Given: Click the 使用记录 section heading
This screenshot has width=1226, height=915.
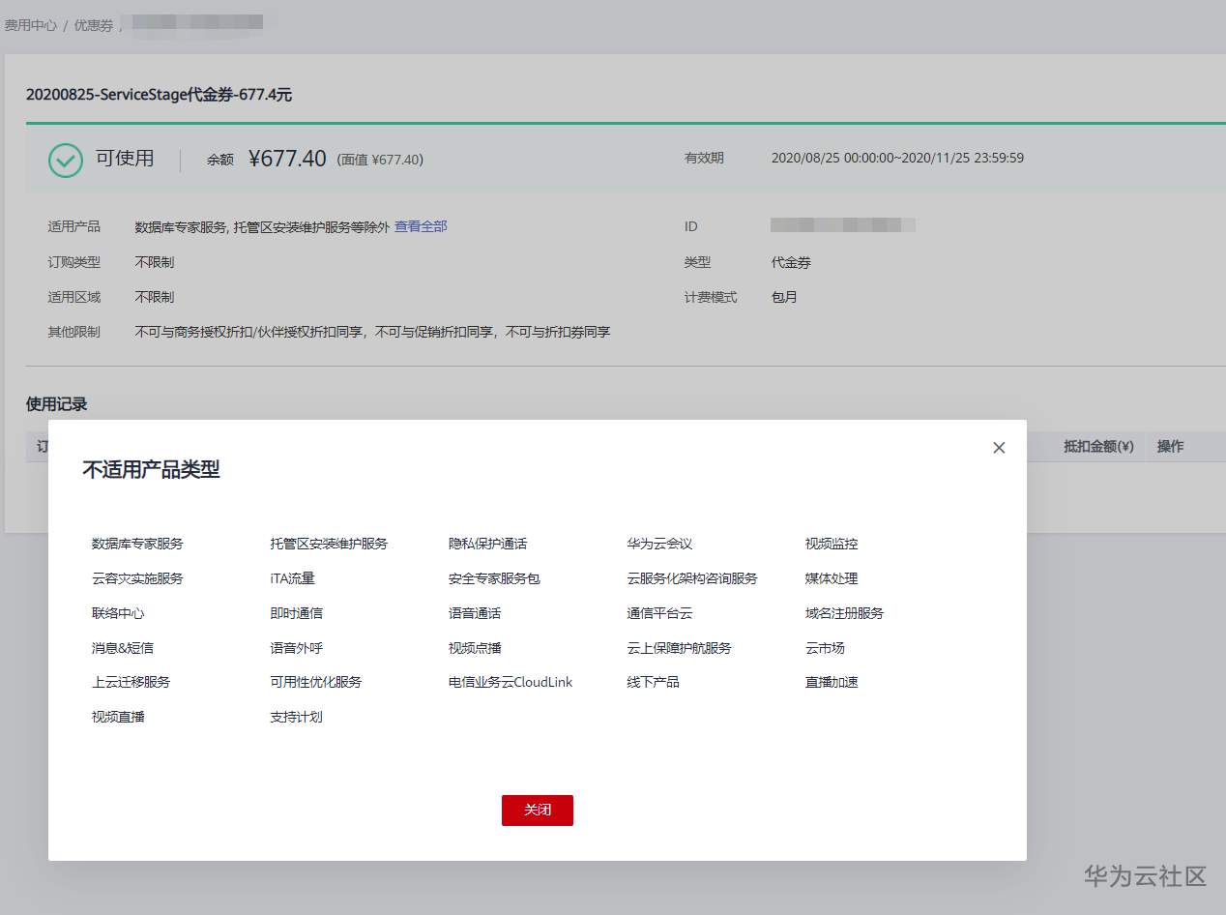Looking at the screenshot, I should [x=56, y=404].
